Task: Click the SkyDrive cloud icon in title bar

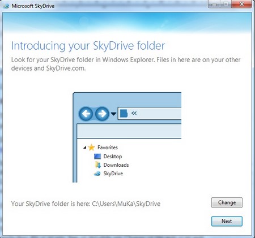Action: (x=6, y=6)
